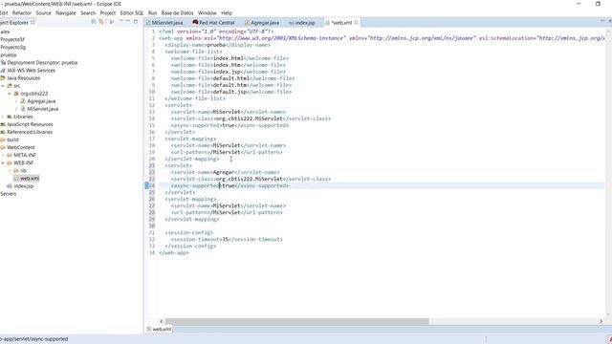Screen dimensions: 612x344
Task: Open Project Explorer View Menu dropdown
Action: (121, 21)
